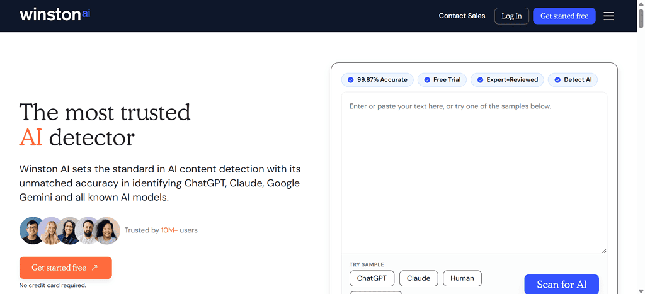This screenshot has width=645, height=294.
Task: Load the ChatGPT sample text
Action: tap(372, 278)
